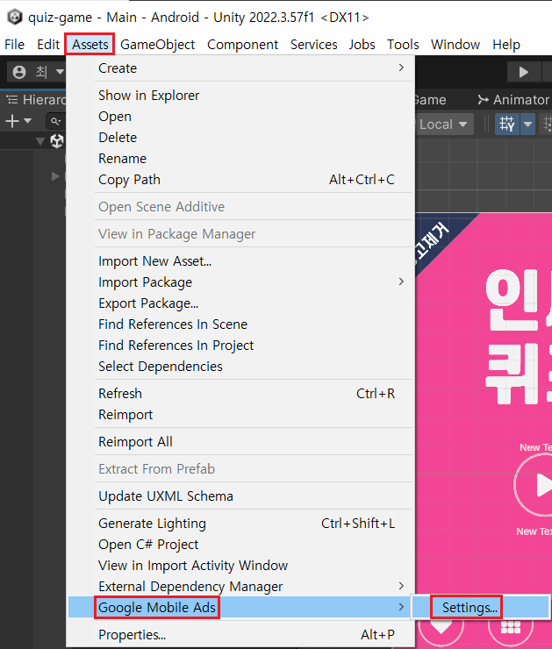This screenshot has width=552, height=649.
Task: Switch to the Hierarchy tab
Action: click(35, 99)
